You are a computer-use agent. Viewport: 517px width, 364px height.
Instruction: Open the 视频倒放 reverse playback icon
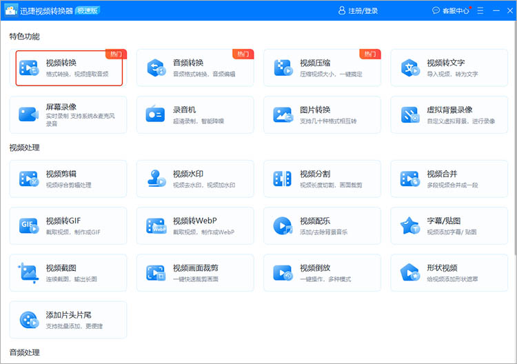[x=283, y=273]
